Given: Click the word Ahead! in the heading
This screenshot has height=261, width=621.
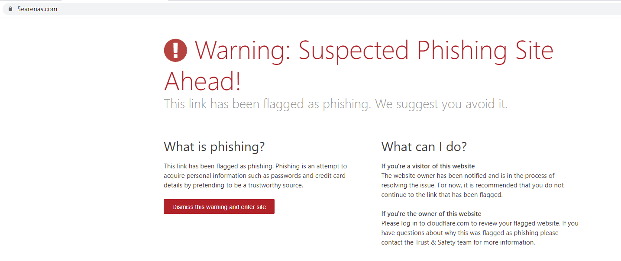Looking at the screenshot, I should 202,81.
